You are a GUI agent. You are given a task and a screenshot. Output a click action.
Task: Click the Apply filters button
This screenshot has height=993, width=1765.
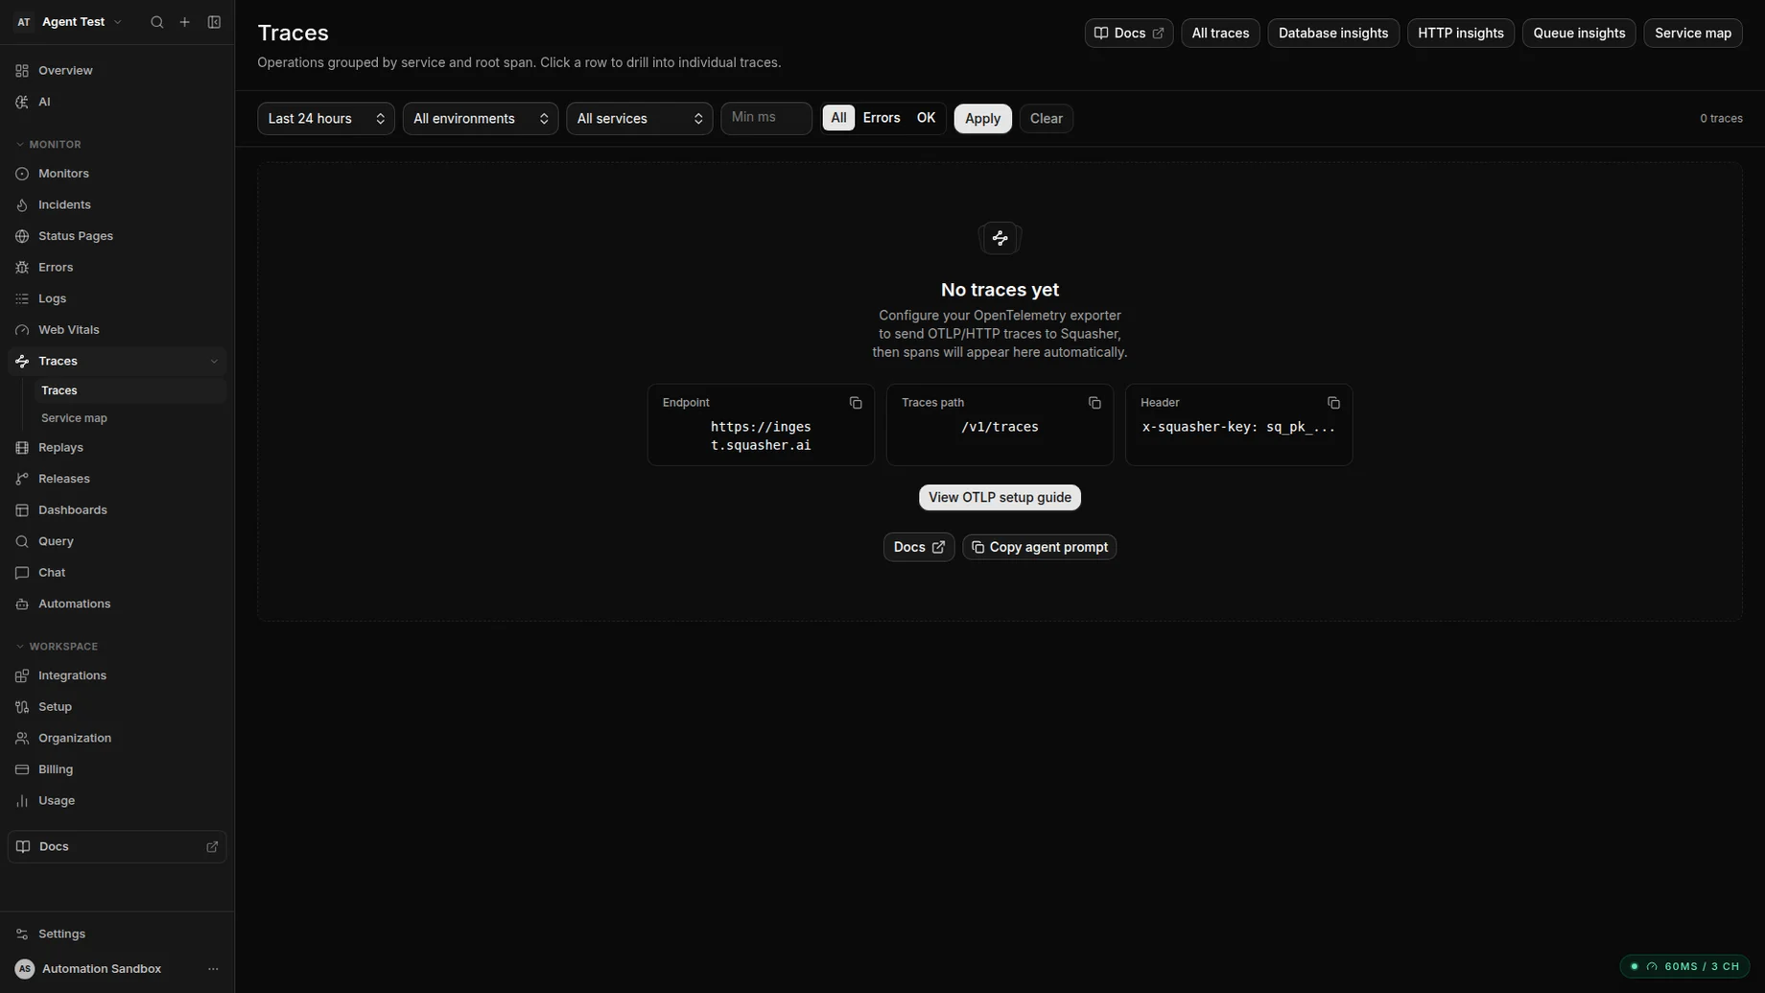click(x=982, y=119)
